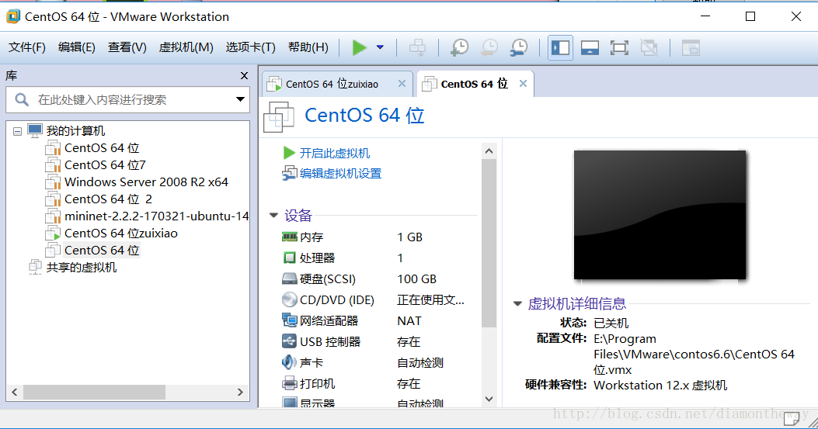
Task: Select mininet-2.2.2-170321-ubuntu-14 VM
Action: coord(156,216)
